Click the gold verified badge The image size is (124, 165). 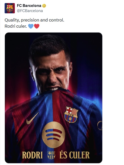44,6
